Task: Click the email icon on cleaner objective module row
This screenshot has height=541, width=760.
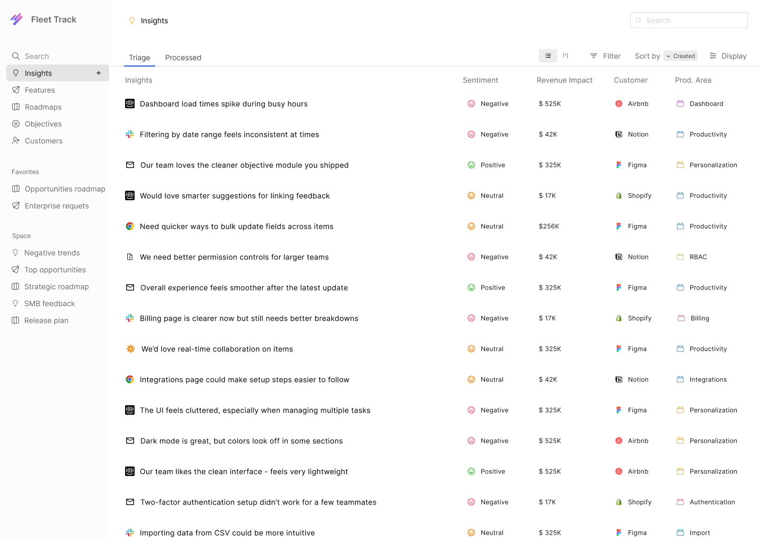Action: (x=130, y=165)
